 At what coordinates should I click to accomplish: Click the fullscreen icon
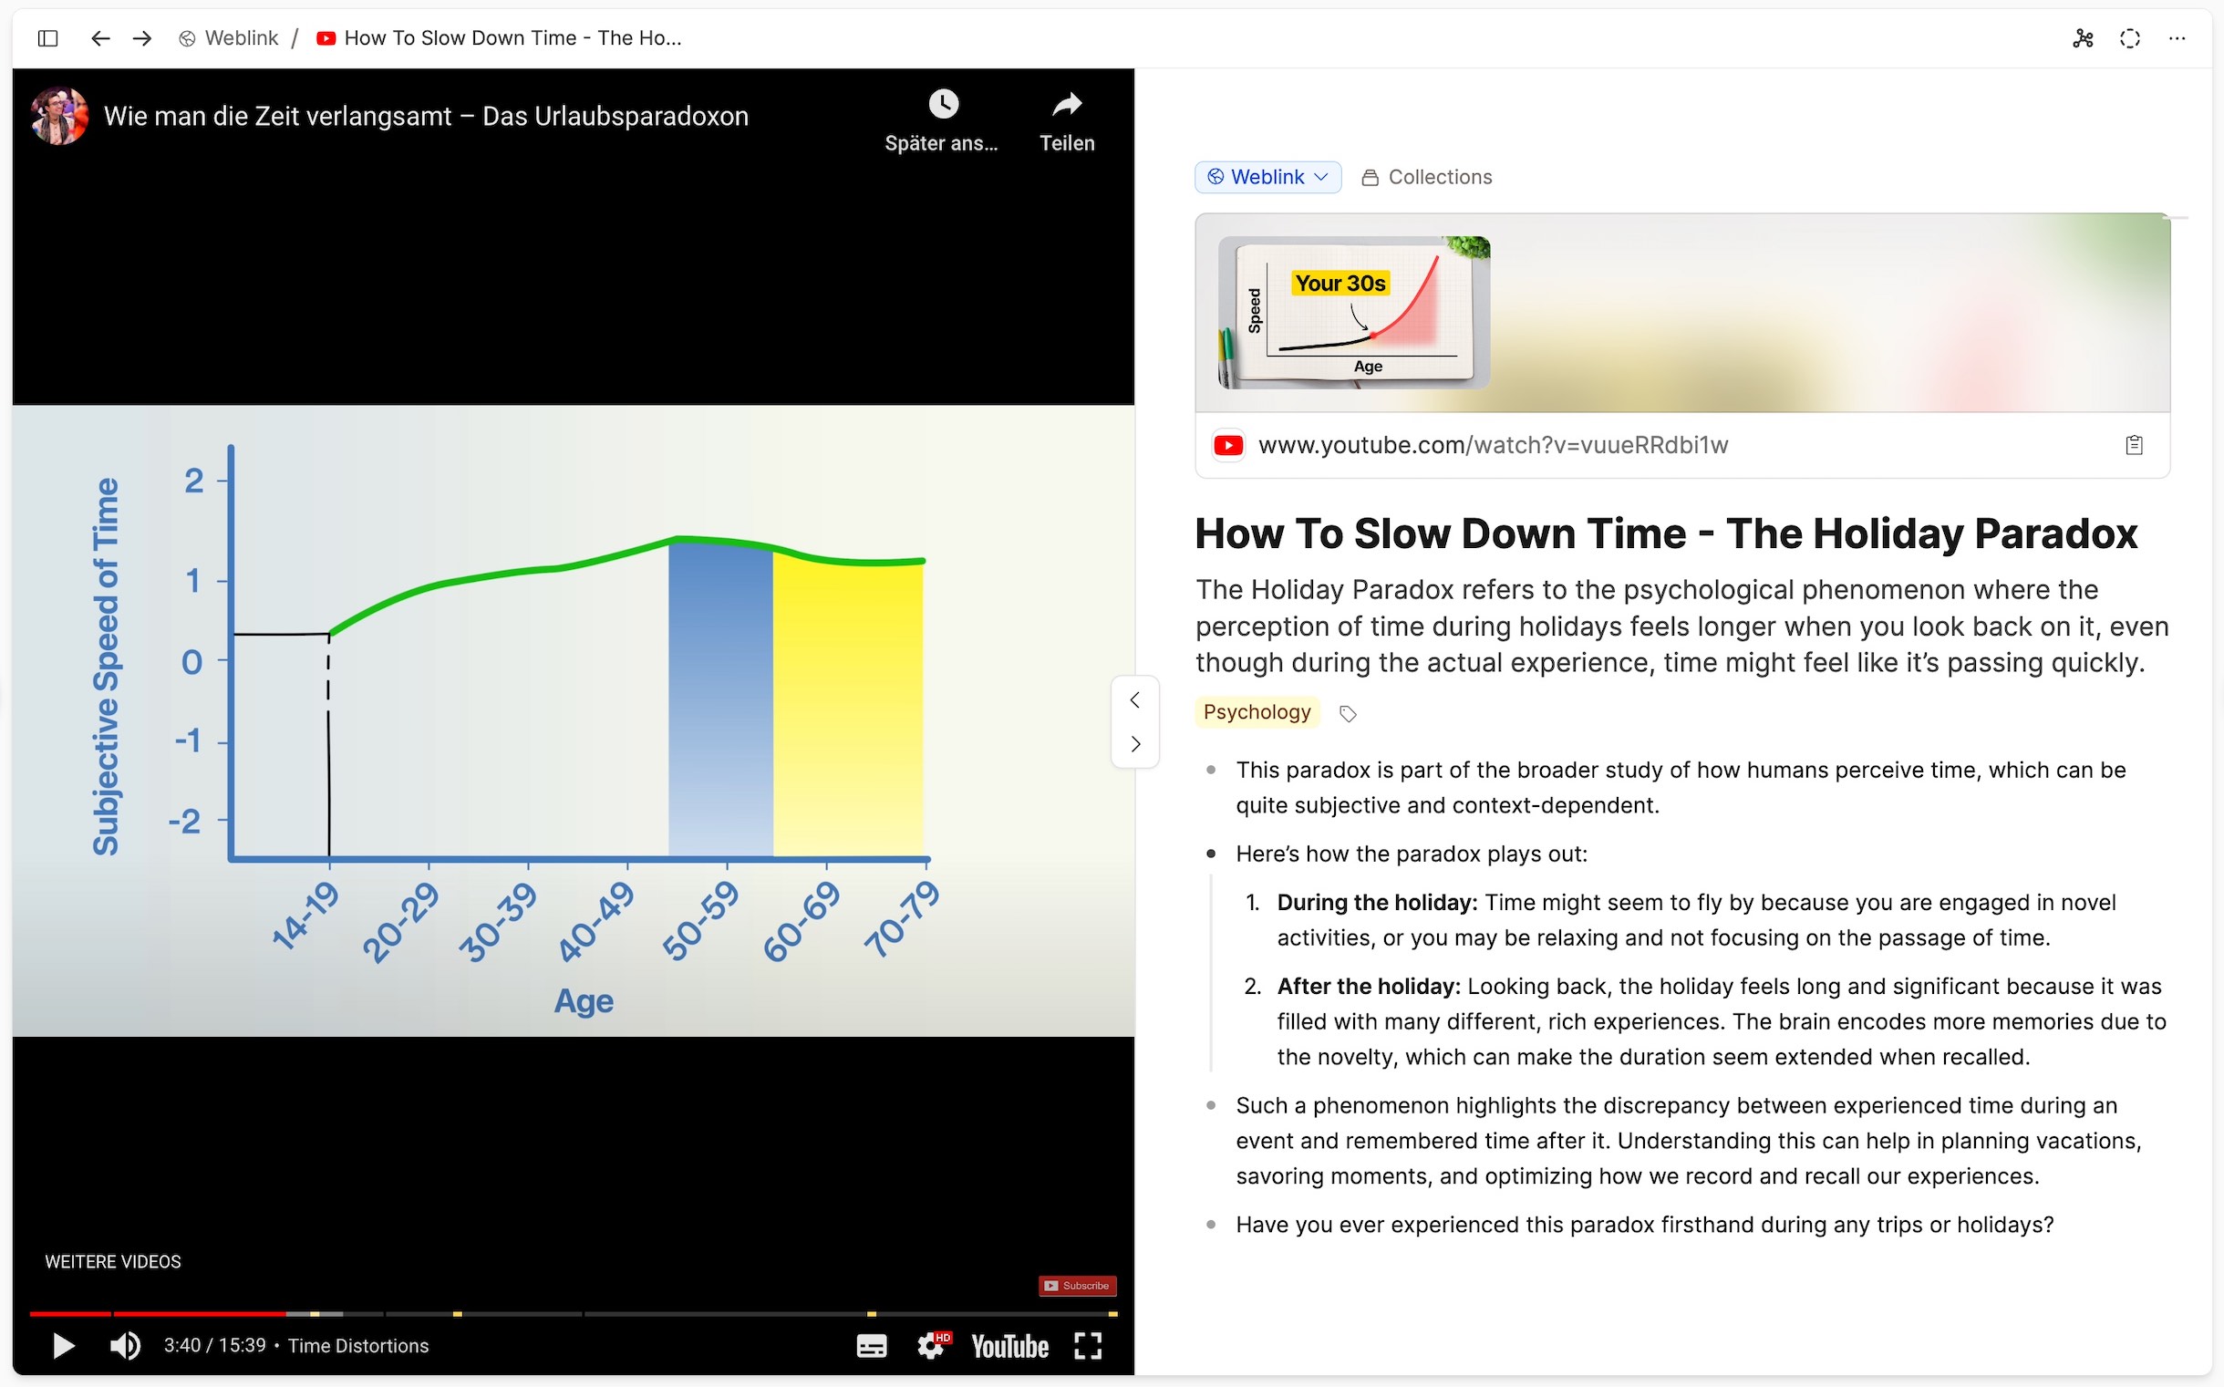click(1088, 1342)
